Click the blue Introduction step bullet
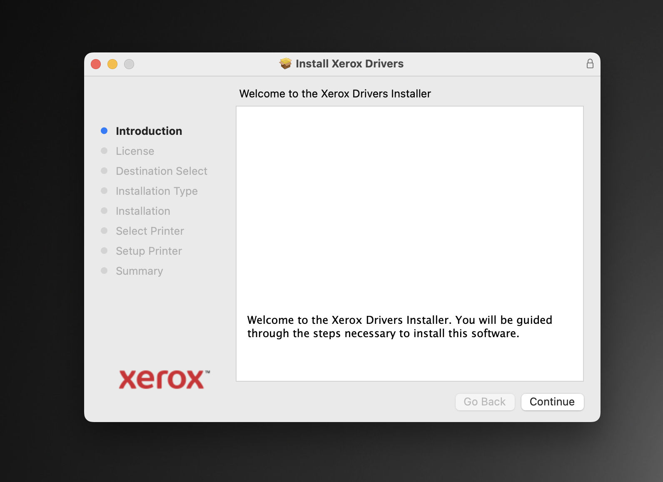 [104, 131]
